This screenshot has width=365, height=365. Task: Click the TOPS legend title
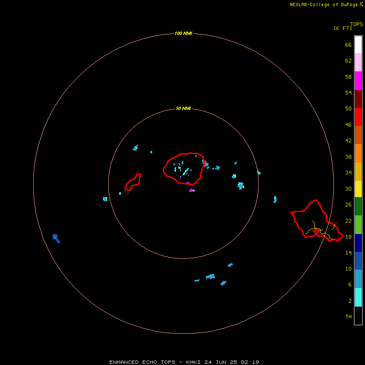click(356, 24)
